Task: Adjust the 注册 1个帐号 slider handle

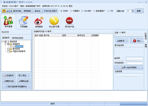Action: [115, 36]
